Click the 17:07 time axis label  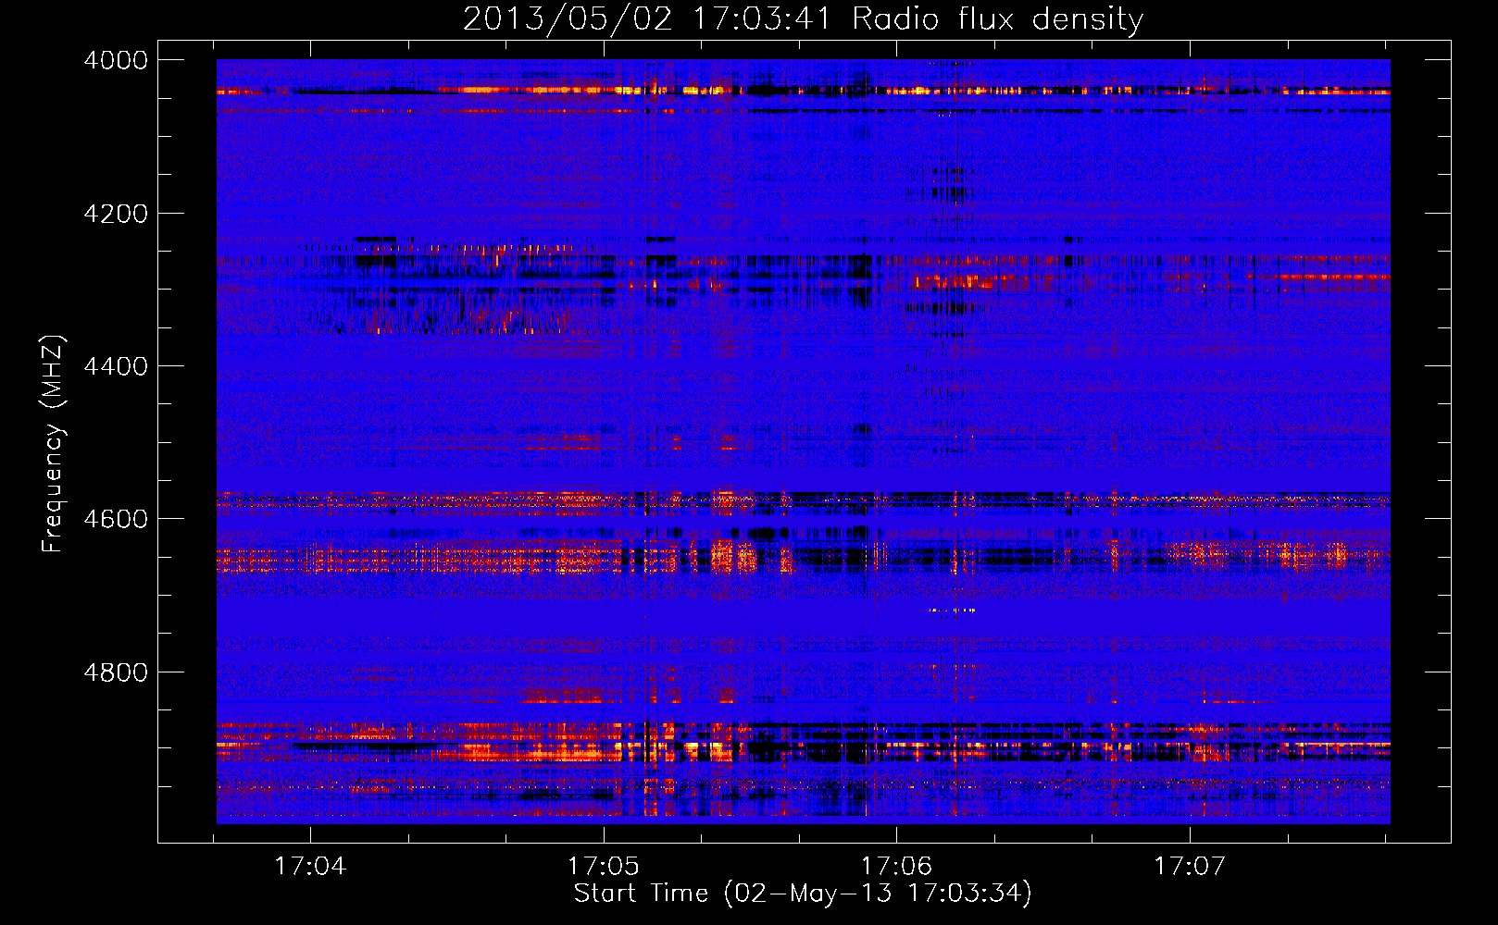point(1190,867)
